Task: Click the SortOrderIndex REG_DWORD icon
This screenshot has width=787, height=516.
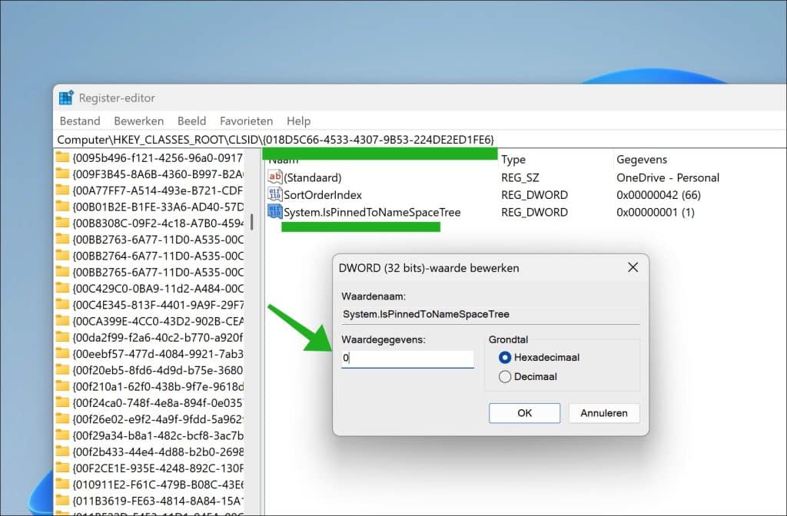Action: point(274,194)
